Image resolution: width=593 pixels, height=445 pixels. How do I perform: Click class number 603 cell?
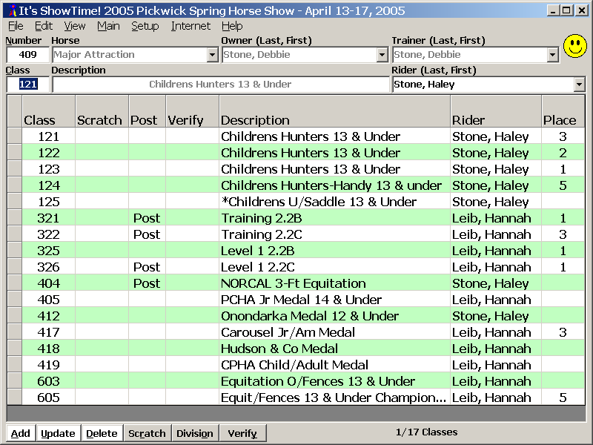[x=49, y=381]
